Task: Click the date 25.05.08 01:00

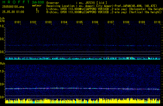Action: click(x=13, y=12)
